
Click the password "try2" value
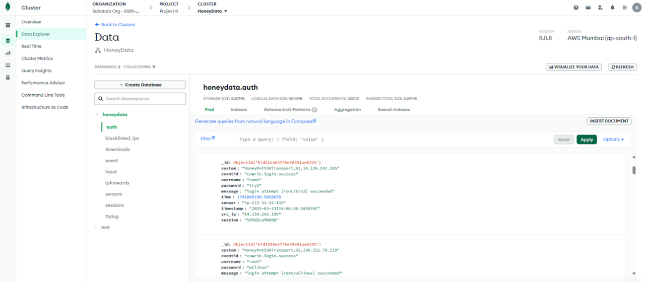(254, 185)
